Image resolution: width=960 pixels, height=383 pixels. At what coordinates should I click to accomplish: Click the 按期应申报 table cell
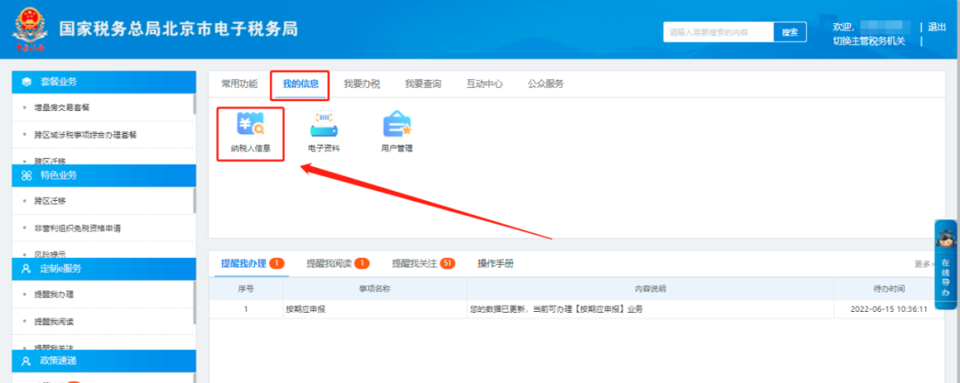click(x=375, y=309)
